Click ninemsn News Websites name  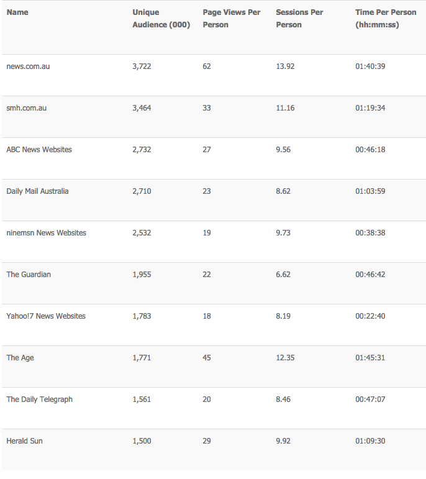(46, 233)
